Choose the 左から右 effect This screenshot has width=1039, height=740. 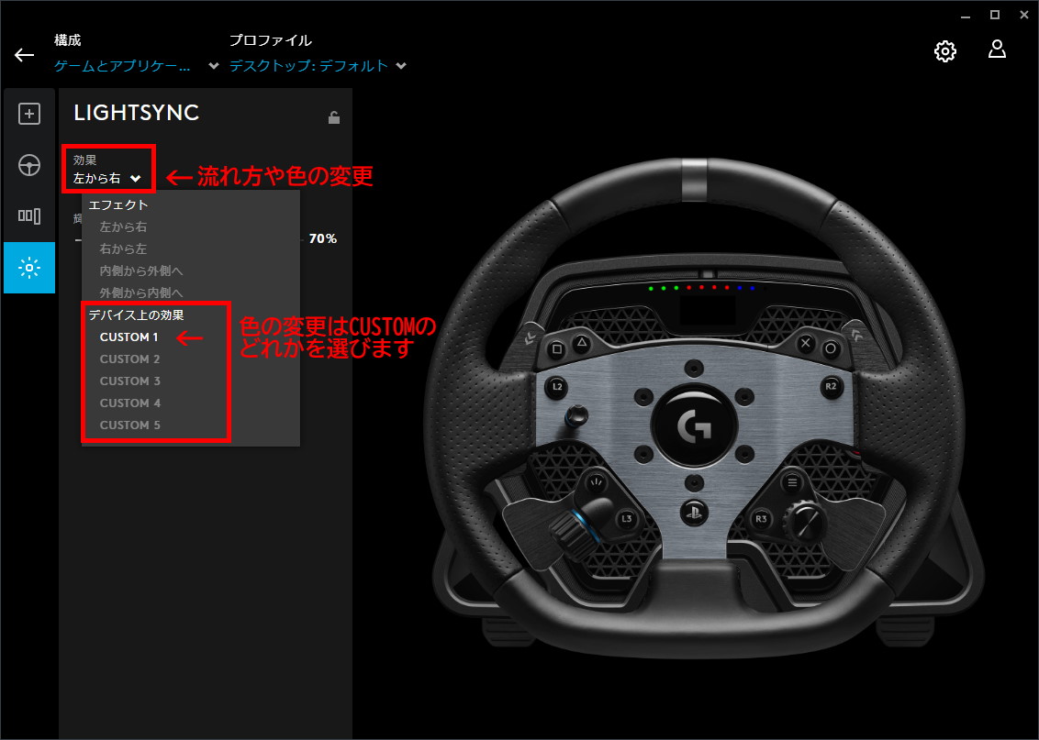tap(123, 227)
